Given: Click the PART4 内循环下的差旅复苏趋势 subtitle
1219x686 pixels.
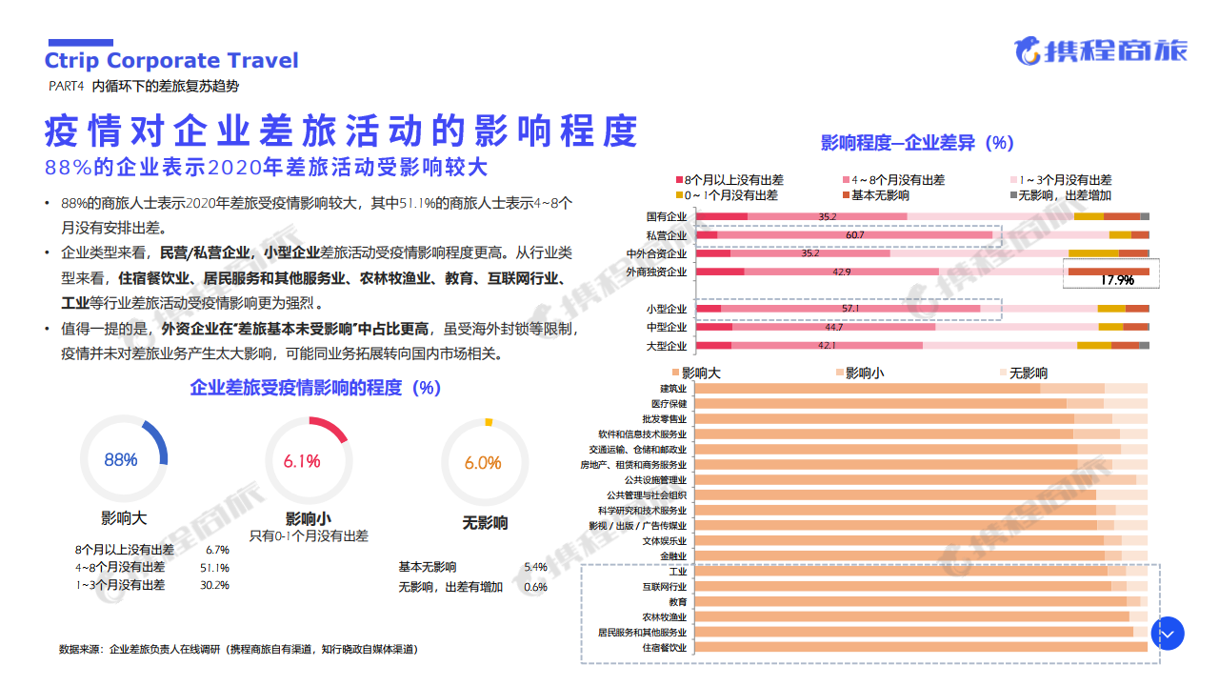Looking at the screenshot, I should point(144,86).
